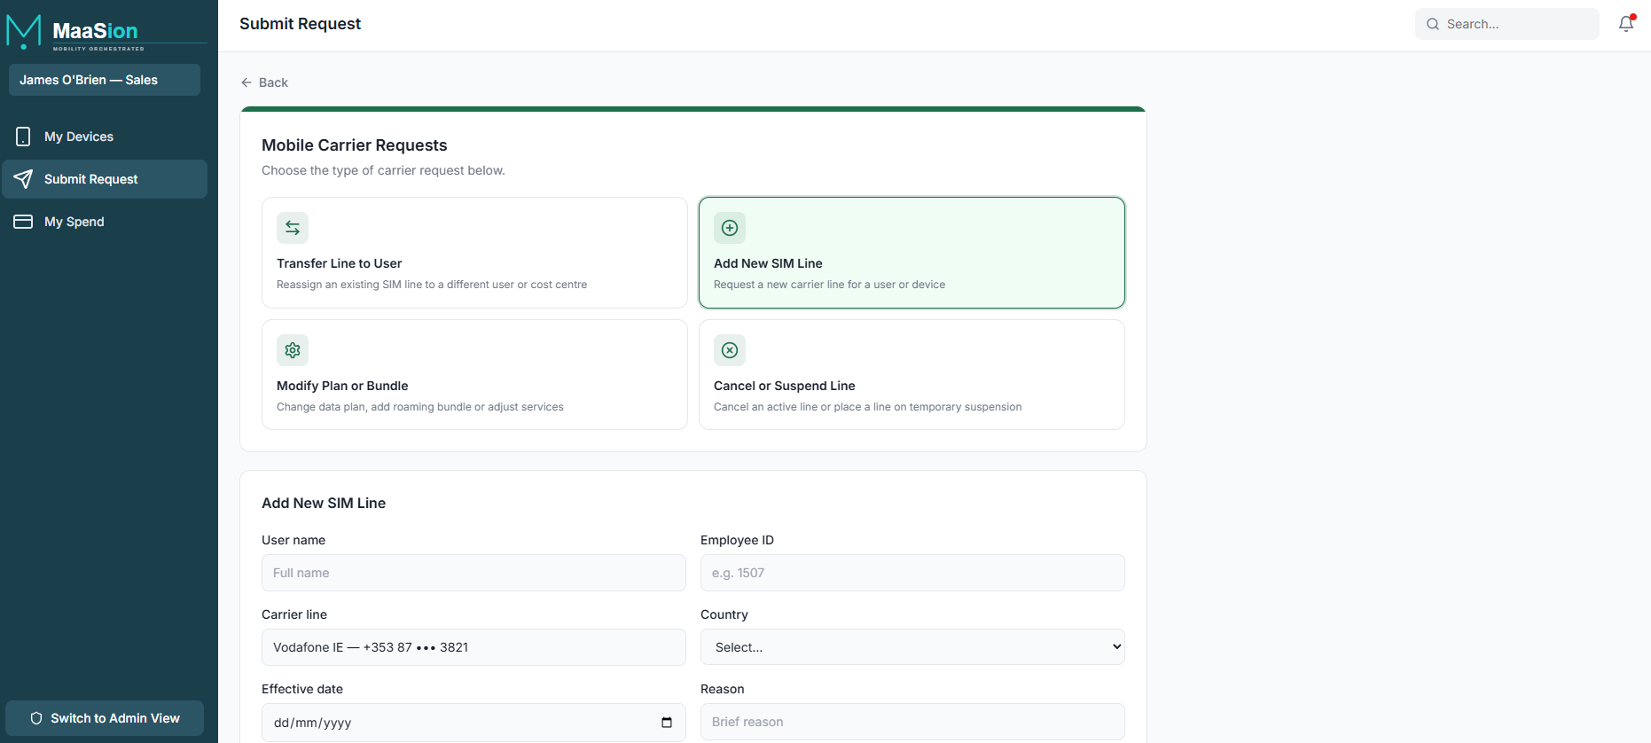Go Back to the previous page
The image size is (1651, 743).
(x=264, y=82)
